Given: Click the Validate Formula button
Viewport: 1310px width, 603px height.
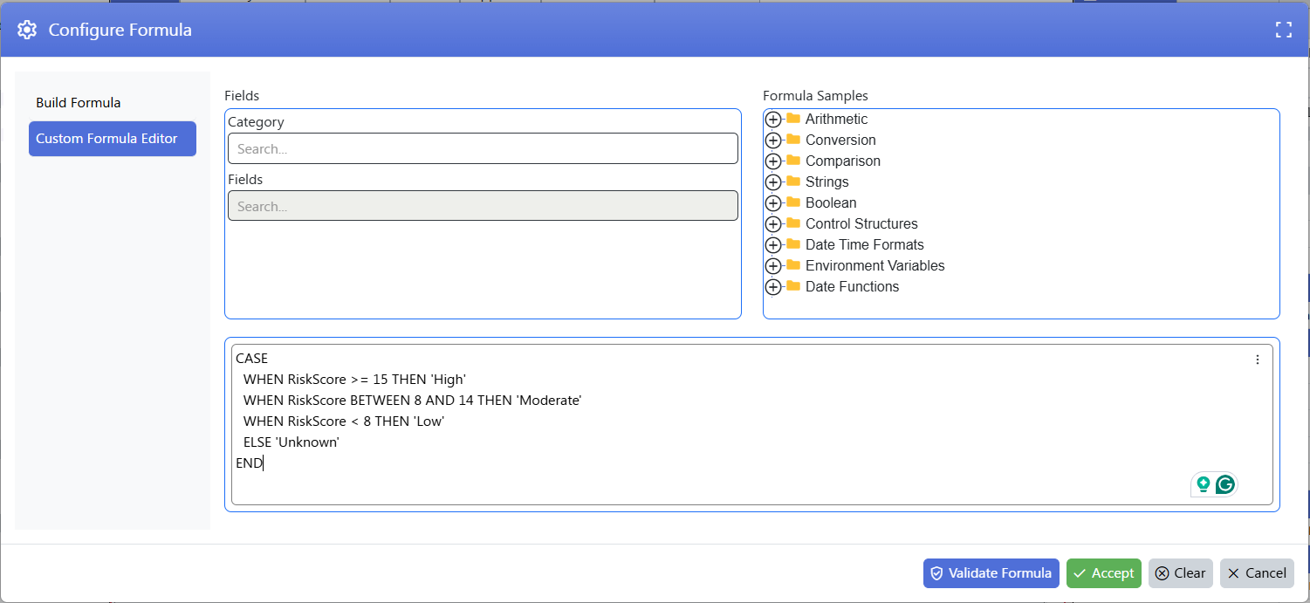Looking at the screenshot, I should (991, 573).
